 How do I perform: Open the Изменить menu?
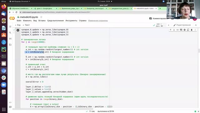27,21
